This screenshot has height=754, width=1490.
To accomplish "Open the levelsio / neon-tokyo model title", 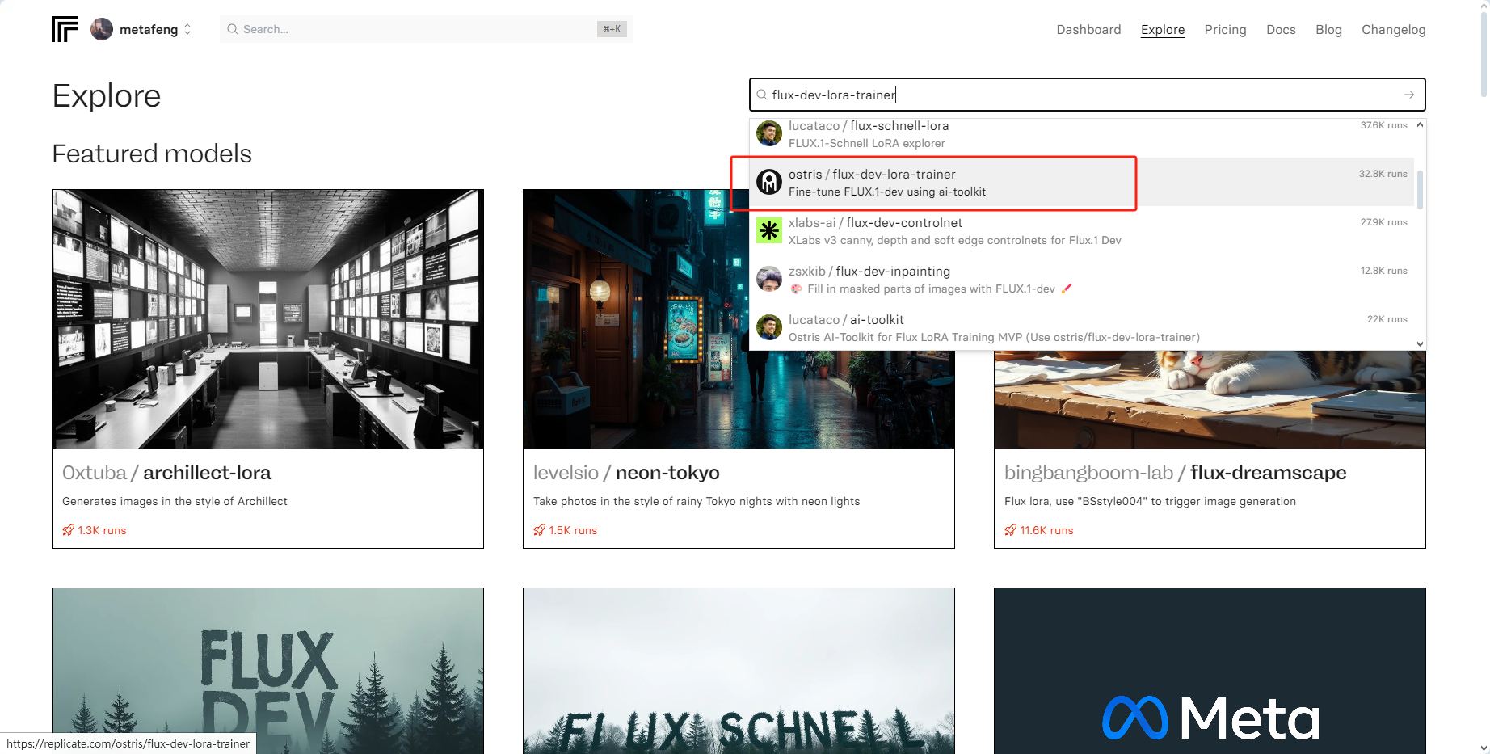I will click(x=626, y=473).
